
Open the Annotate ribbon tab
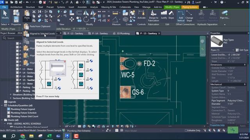coord(82,7)
